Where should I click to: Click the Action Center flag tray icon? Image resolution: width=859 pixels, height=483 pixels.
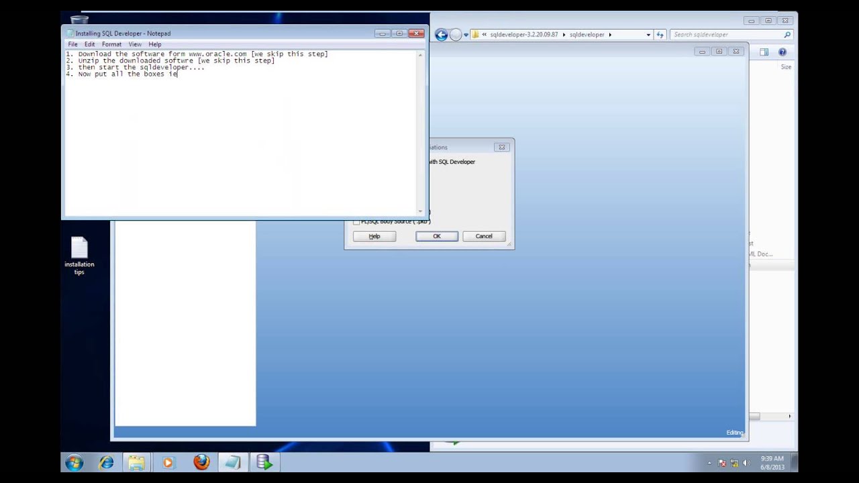point(722,463)
